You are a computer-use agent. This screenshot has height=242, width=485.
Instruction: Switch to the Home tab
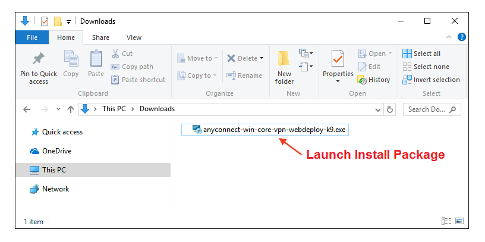[66, 37]
